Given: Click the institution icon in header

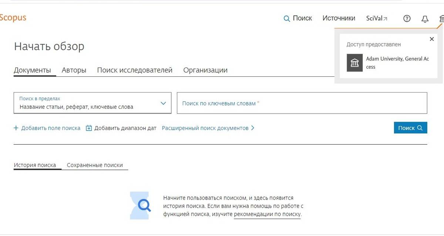Looking at the screenshot, I should pos(441,18).
